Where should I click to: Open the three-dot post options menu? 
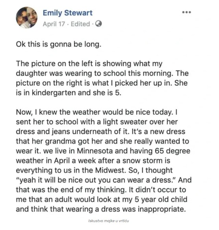click(187, 12)
